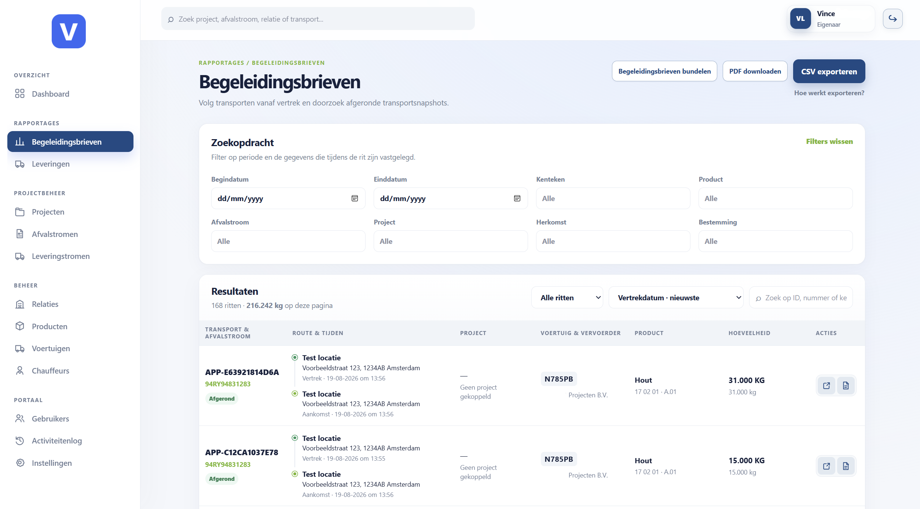This screenshot has width=920, height=509.
Task: Open the Kenteken filter combo box
Action: 613,198
